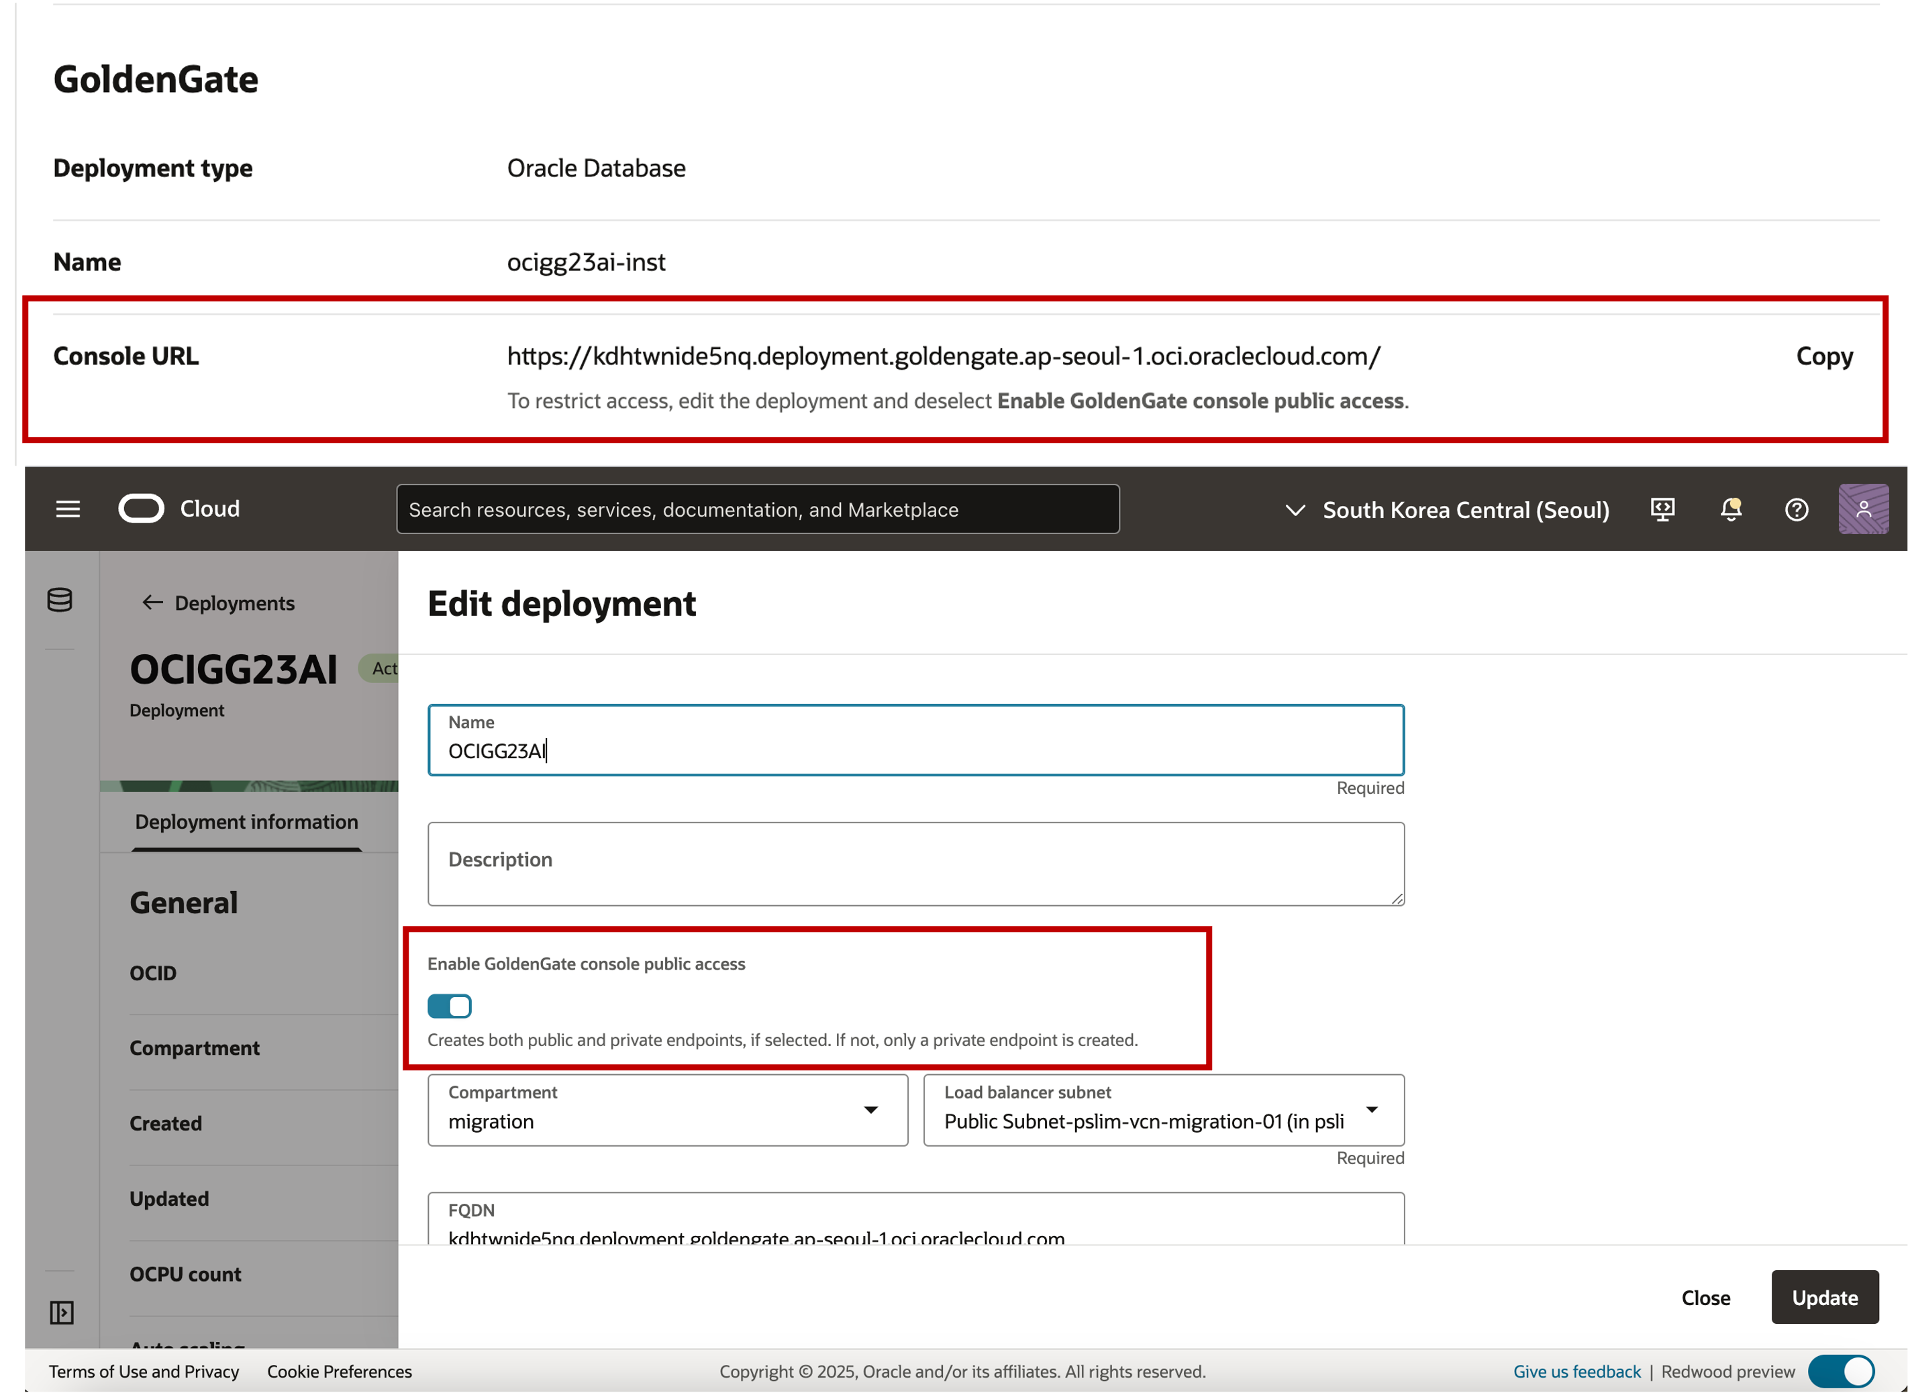Screen dimensions: 1910x1393
Task: Click the Close button
Action: (x=1706, y=1298)
